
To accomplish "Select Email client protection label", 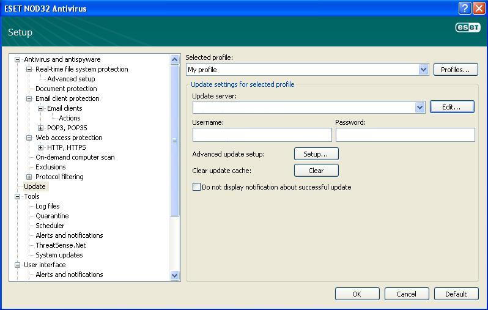I will (67, 98).
